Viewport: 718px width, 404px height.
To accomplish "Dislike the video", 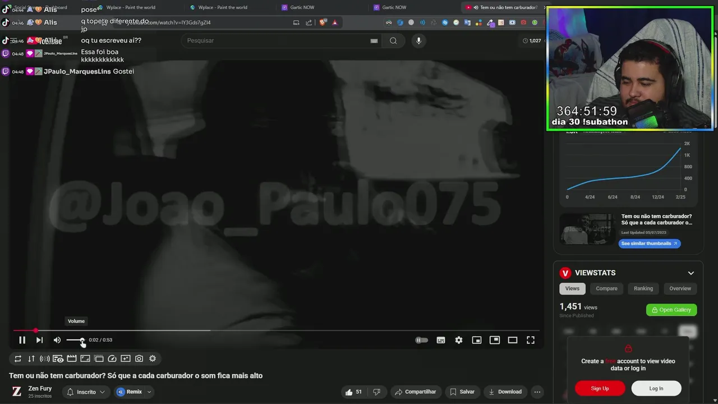I will 377,392.
